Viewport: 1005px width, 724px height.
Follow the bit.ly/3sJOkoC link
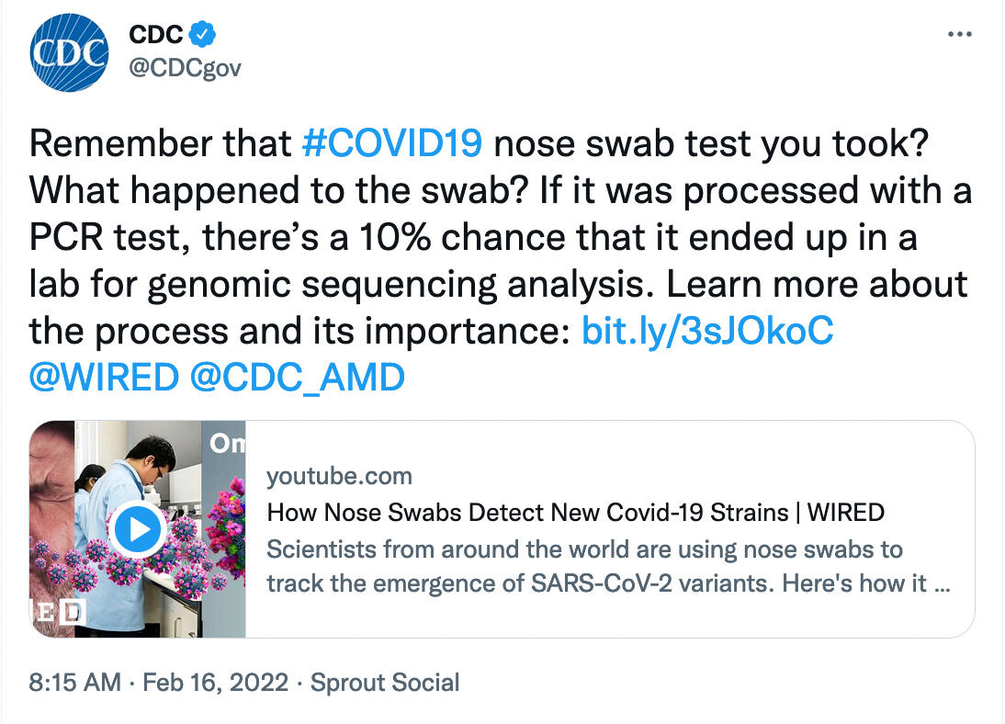coord(707,331)
